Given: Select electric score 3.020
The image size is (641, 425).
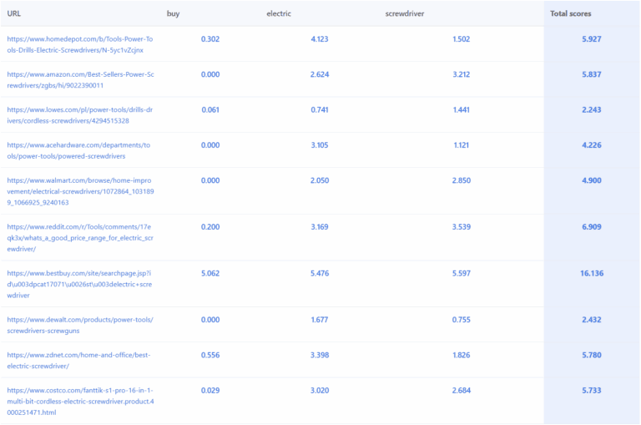Looking at the screenshot, I should coord(320,391).
